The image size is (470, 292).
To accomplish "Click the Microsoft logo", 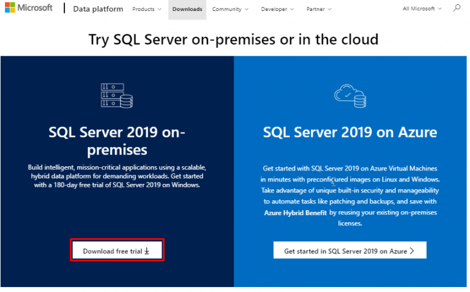I will pyautogui.click(x=29, y=8).
